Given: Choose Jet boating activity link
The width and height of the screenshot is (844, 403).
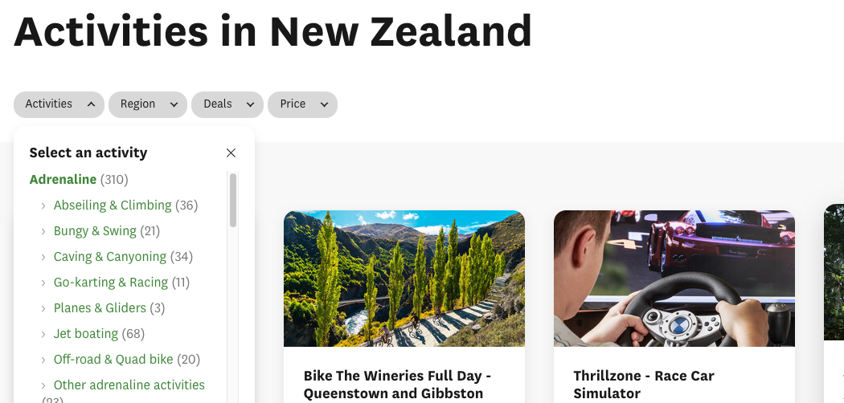Looking at the screenshot, I should 85,333.
